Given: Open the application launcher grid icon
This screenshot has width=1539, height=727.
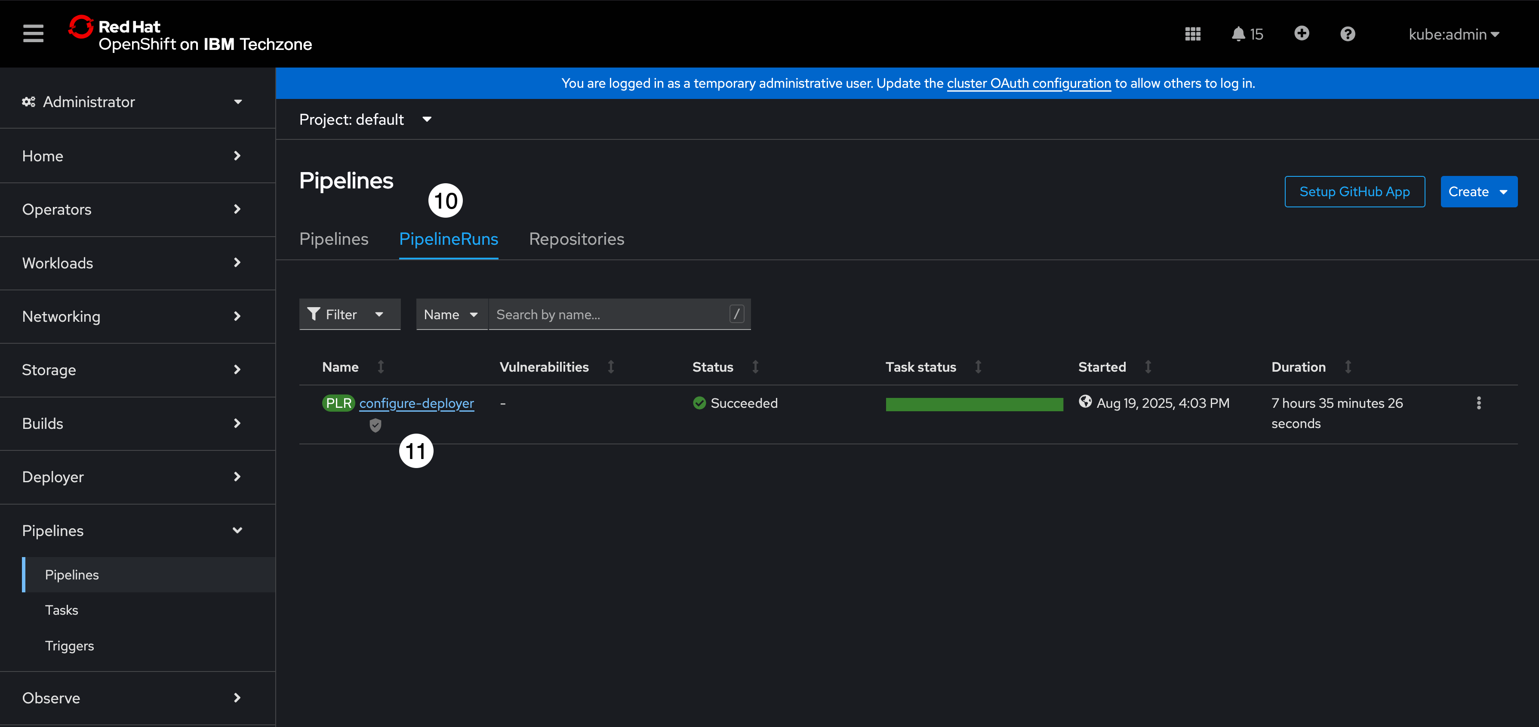Looking at the screenshot, I should 1192,34.
